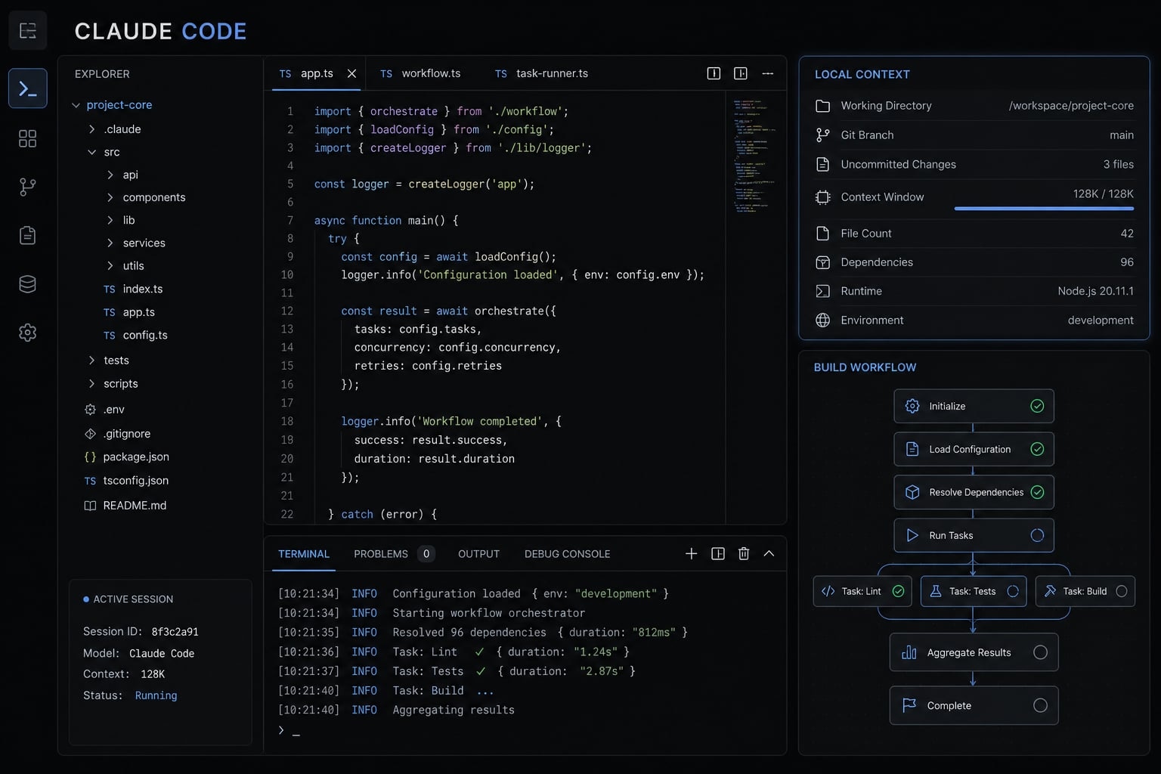The image size is (1161, 774).
Task: Collapse the project-core root folder
Action: point(76,105)
